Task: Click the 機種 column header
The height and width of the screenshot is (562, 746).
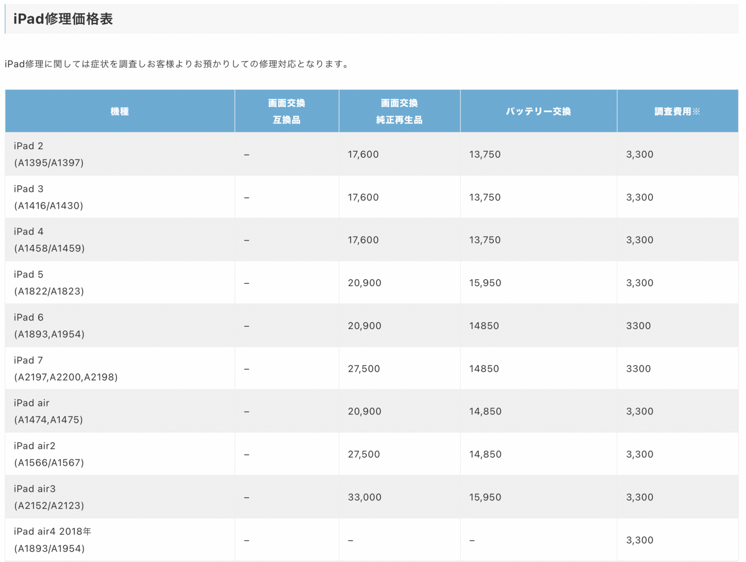Action: click(120, 111)
